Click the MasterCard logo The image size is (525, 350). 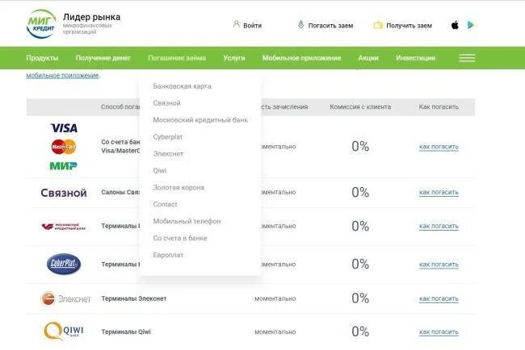[64, 147]
